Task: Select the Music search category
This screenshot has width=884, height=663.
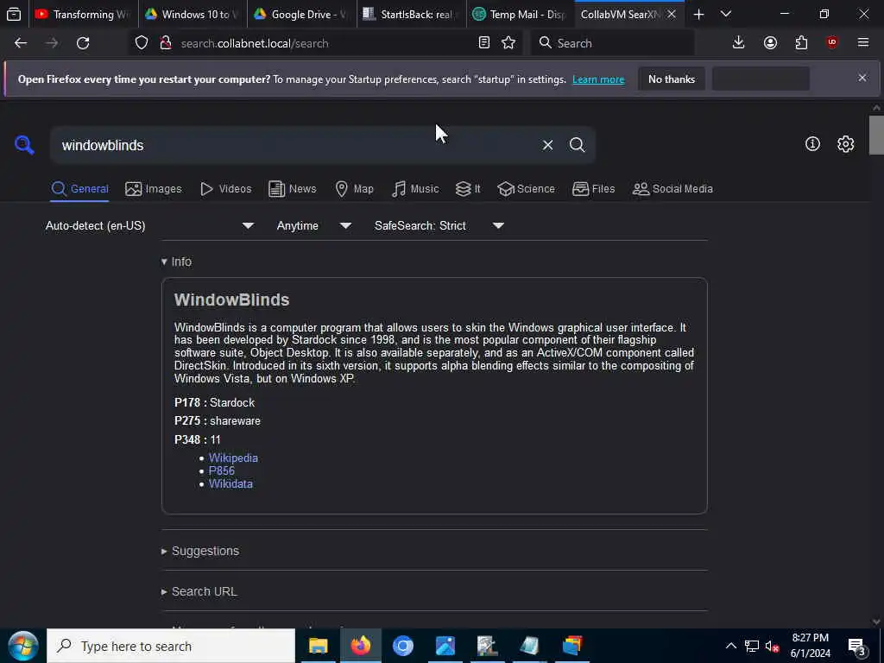Action: [415, 189]
